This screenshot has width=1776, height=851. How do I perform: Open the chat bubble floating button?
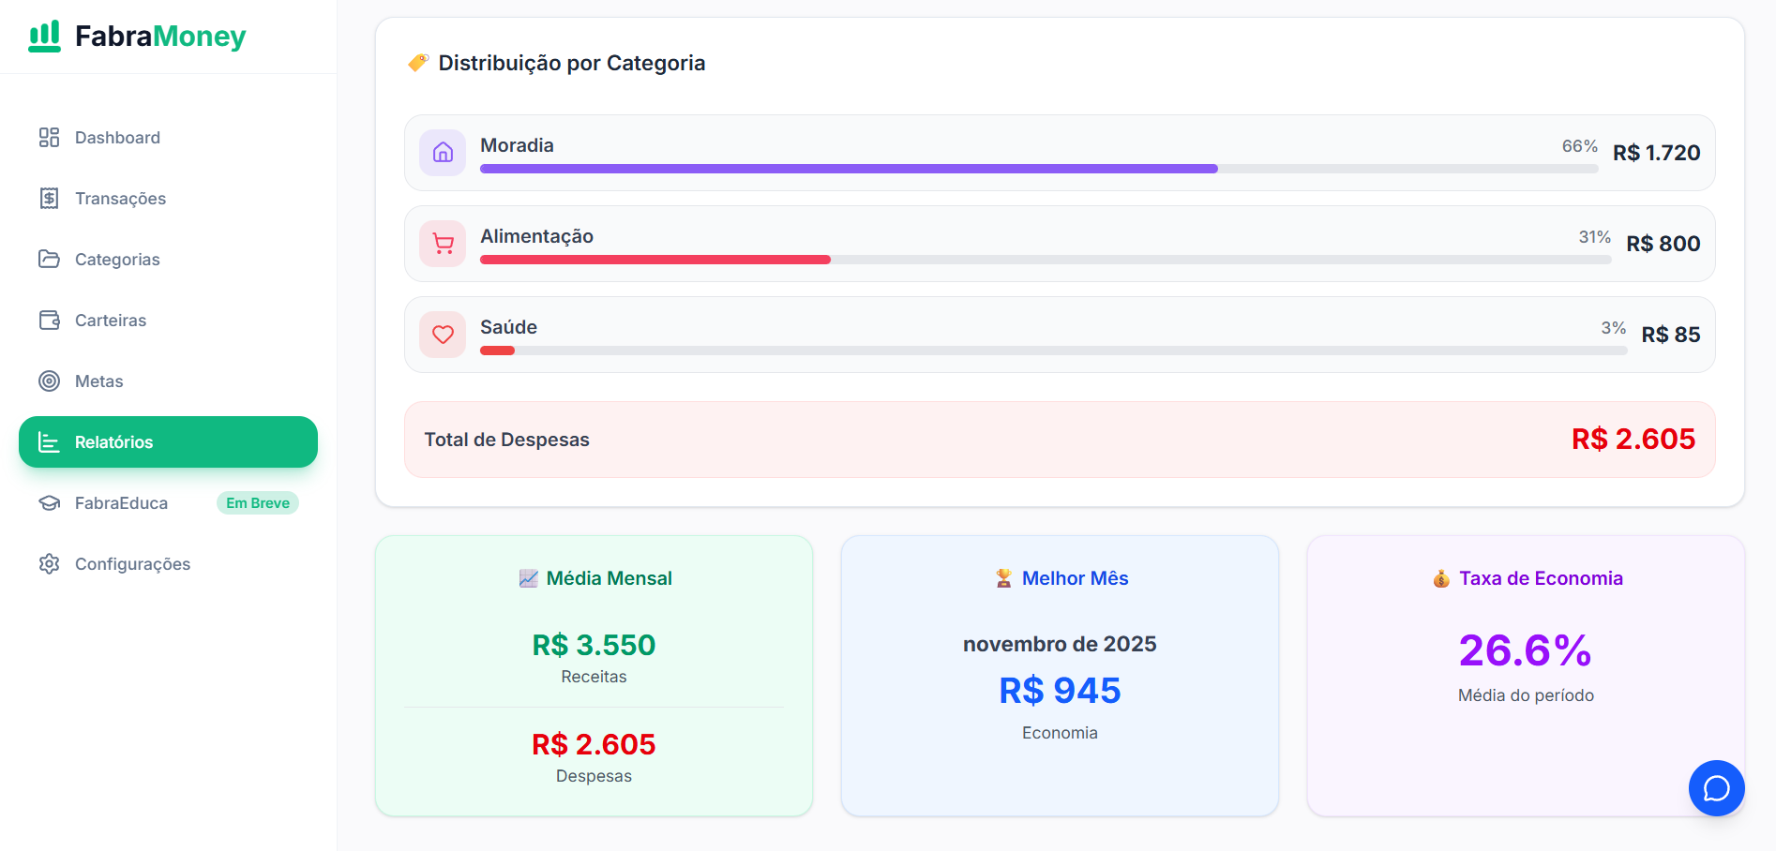pyautogui.click(x=1716, y=788)
